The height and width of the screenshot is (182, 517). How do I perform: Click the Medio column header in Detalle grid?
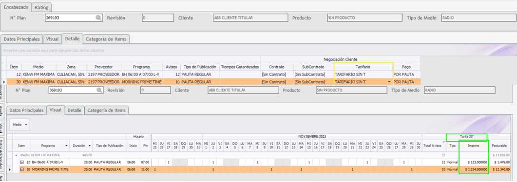[38, 67]
